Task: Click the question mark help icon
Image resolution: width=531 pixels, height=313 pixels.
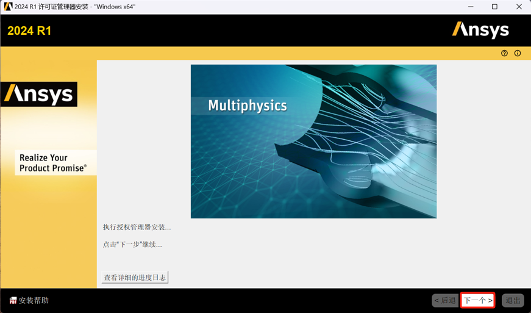Action: (x=504, y=53)
